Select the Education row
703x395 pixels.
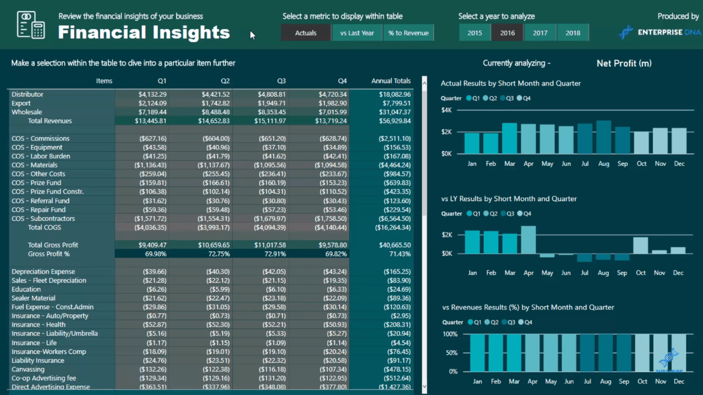pos(211,290)
